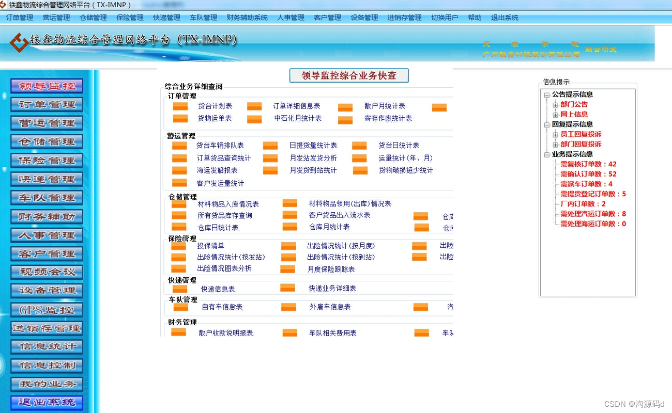672x413 pixels.
Task: Open the 客户货品出入流水表 link
Action: (340, 215)
